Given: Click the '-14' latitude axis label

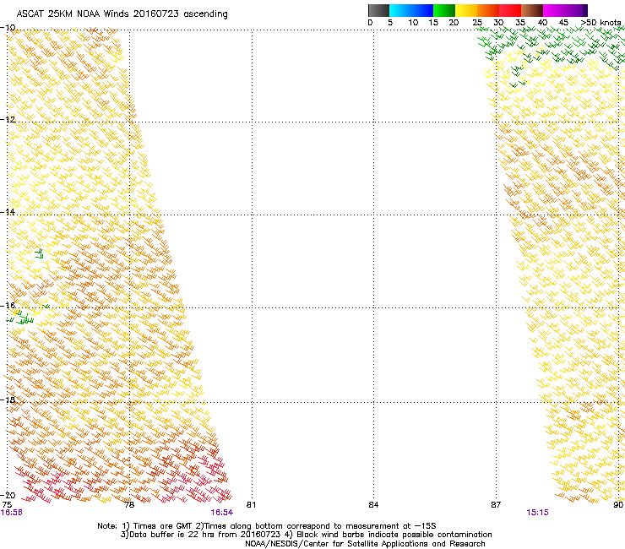Looking at the screenshot, I should click(x=8, y=212).
